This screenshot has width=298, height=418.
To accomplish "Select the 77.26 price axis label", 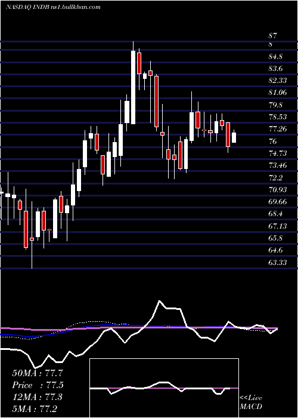I will click(x=278, y=129).
